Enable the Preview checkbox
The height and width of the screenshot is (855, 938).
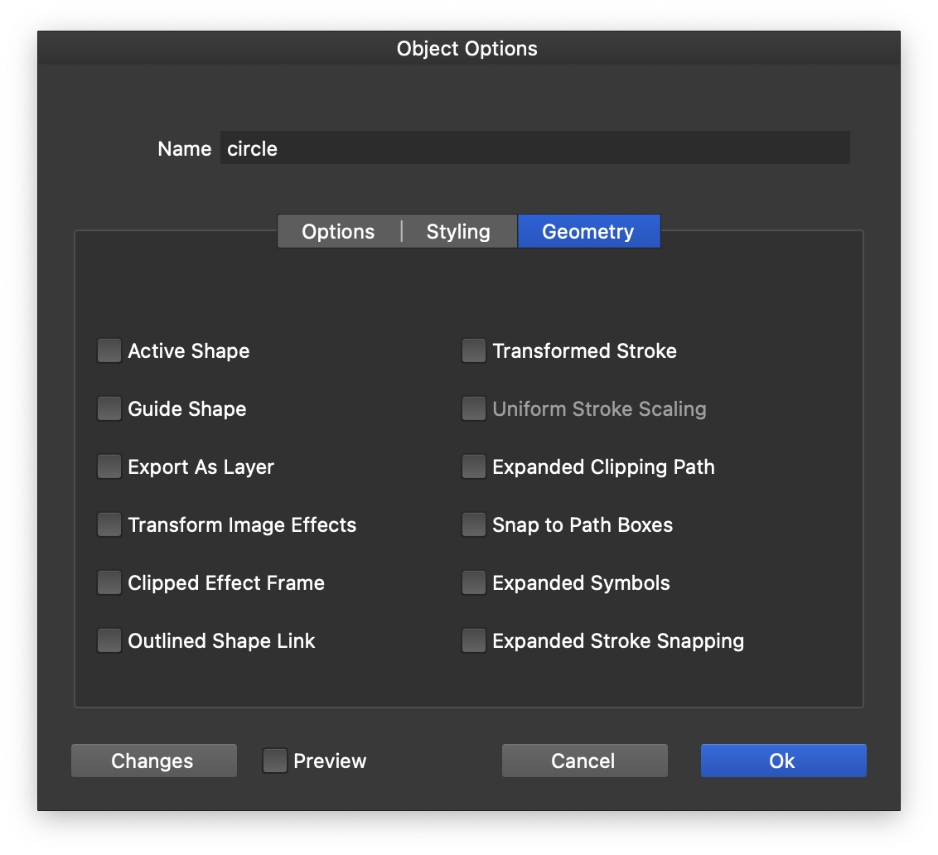[275, 761]
